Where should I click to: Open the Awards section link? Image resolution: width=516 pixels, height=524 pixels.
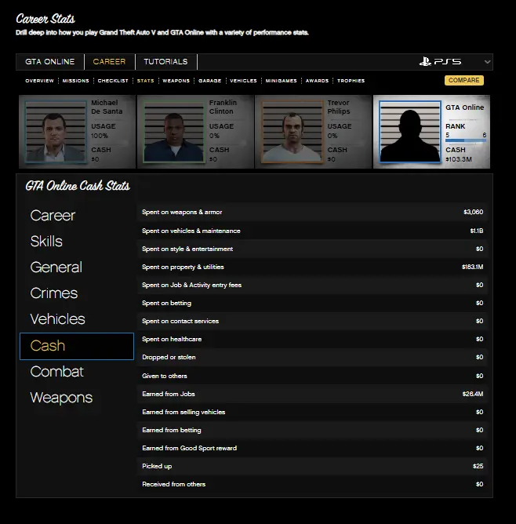coord(317,81)
